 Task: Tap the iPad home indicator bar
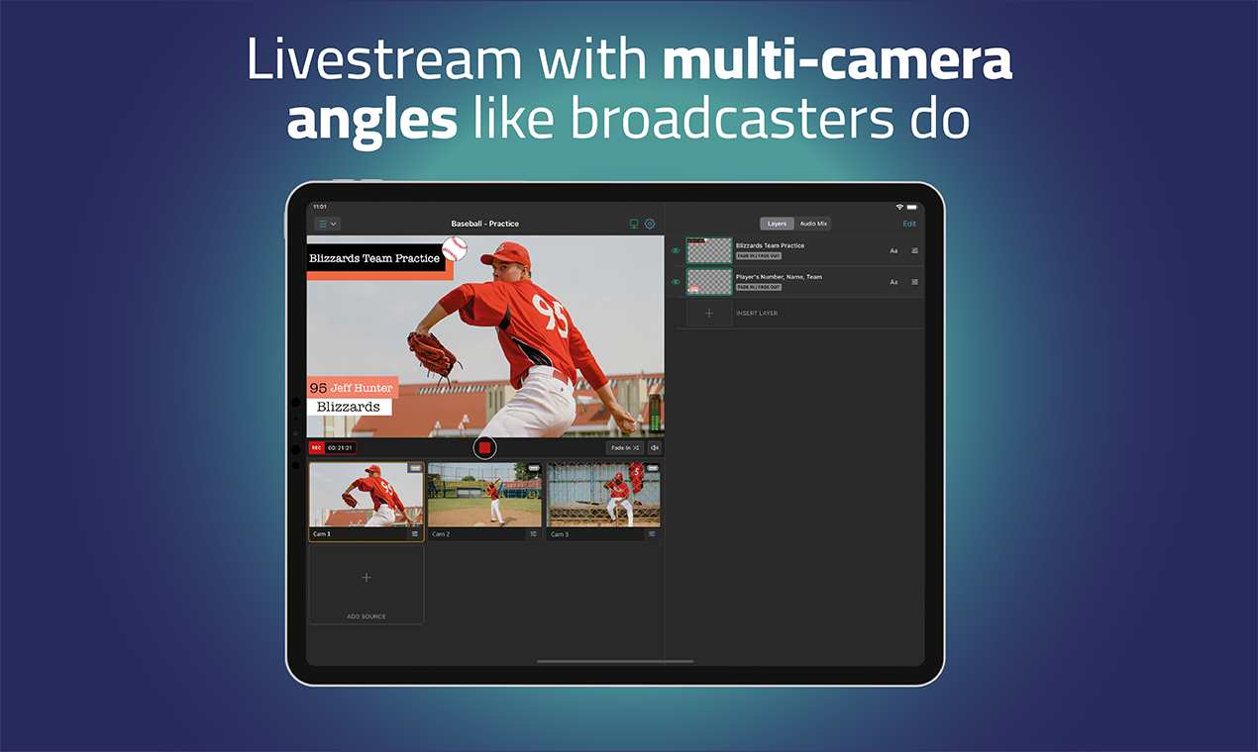pos(615,661)
